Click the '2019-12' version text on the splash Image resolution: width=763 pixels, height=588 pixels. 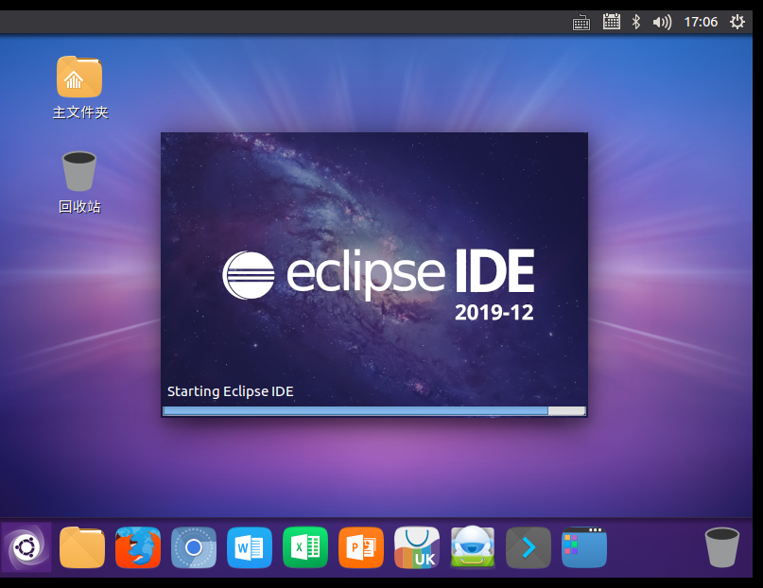pos(494,312)
